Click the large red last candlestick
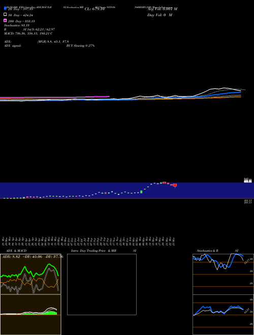Image resolution: width=254 pixels, height=335 pixels. click(175, 185)
